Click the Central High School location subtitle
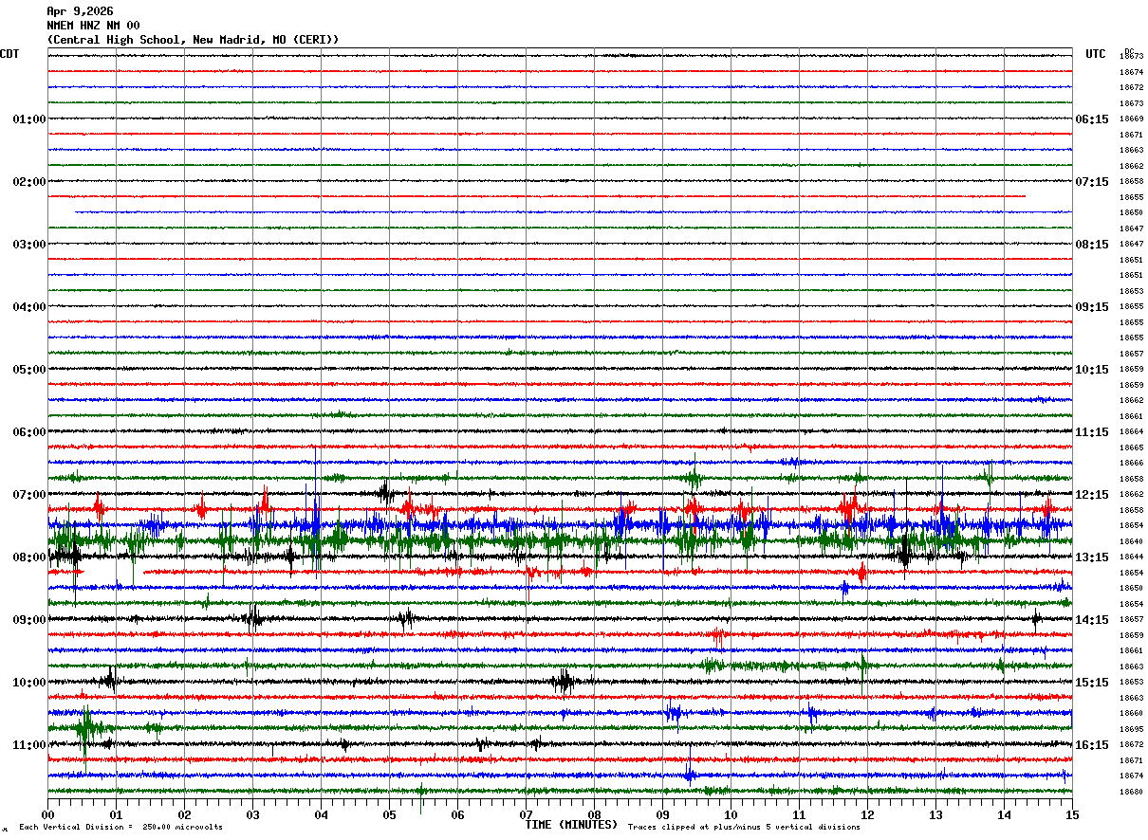The height and width of the screenshot is (840, 1148). point(193,40)
